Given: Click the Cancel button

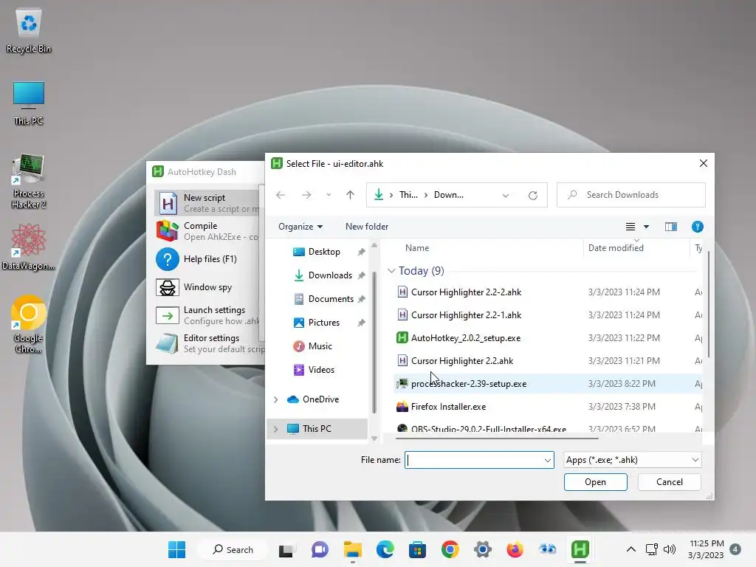Looking at the screenshot, I should click(669, 481).
